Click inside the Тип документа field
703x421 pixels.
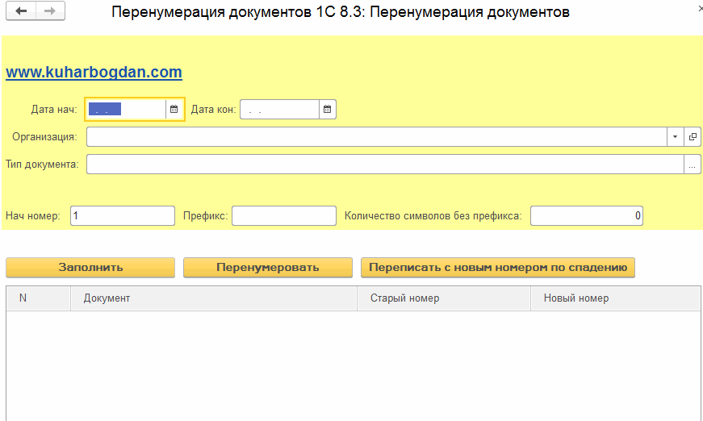coord(383,165)
